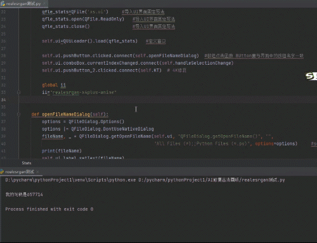
Task: Click the code QFileDialog.Options()
Action: [96, 122]
